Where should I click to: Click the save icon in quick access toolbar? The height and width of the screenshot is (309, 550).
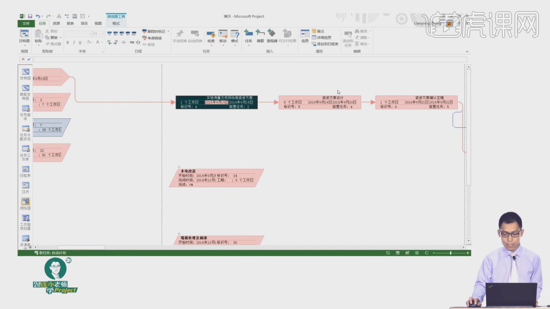tap(30, 16)
